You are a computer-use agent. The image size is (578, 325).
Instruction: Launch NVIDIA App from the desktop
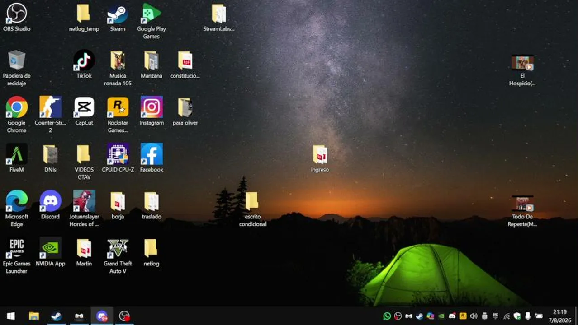(50, 252)
